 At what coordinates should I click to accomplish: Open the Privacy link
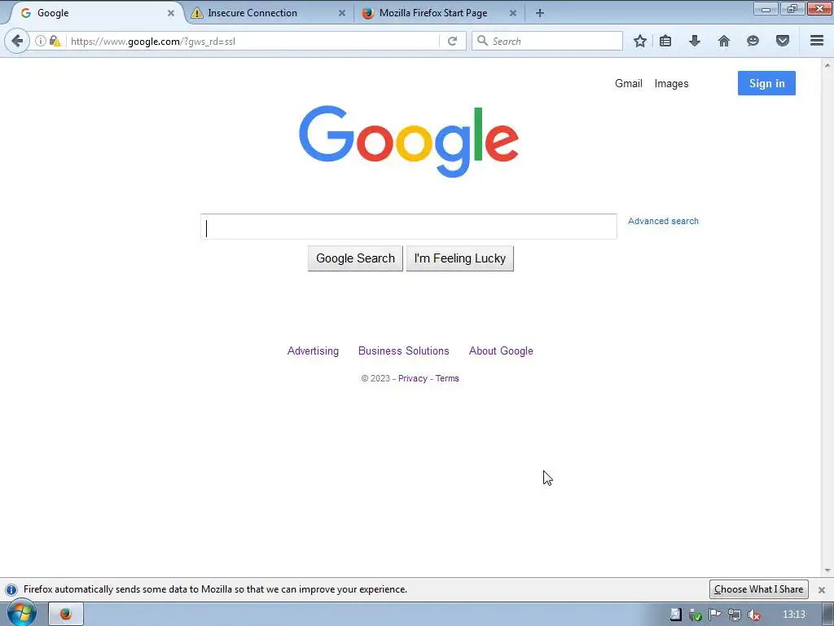[x=413, y=378]
